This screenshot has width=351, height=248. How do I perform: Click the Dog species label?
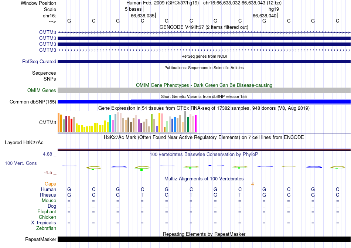pyautogui.click(x=52, y=206)
